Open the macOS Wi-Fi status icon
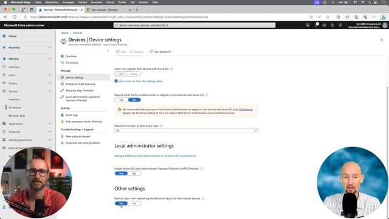 (363, 2)
